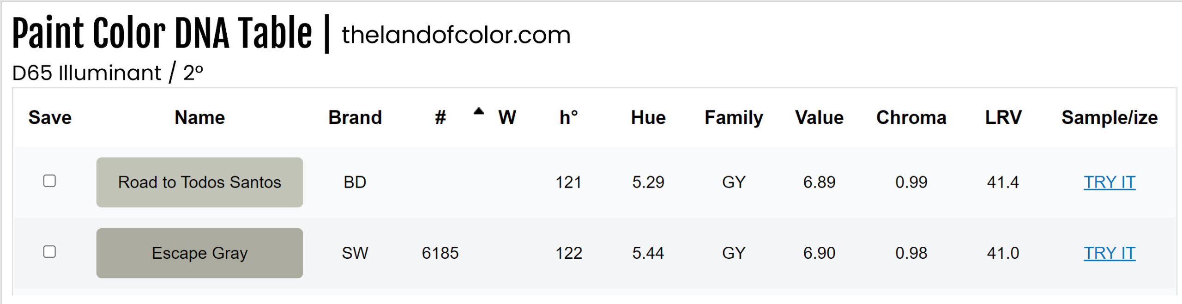The image size is (1182, 304).
Task: Open TRY IT link for Road to Todos Santos
Action: pyautogui.click(x=1109, y=182)
